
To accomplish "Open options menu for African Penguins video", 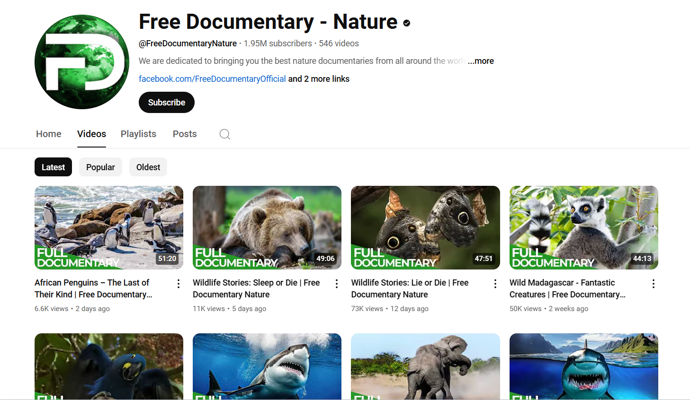I will 179,284.
